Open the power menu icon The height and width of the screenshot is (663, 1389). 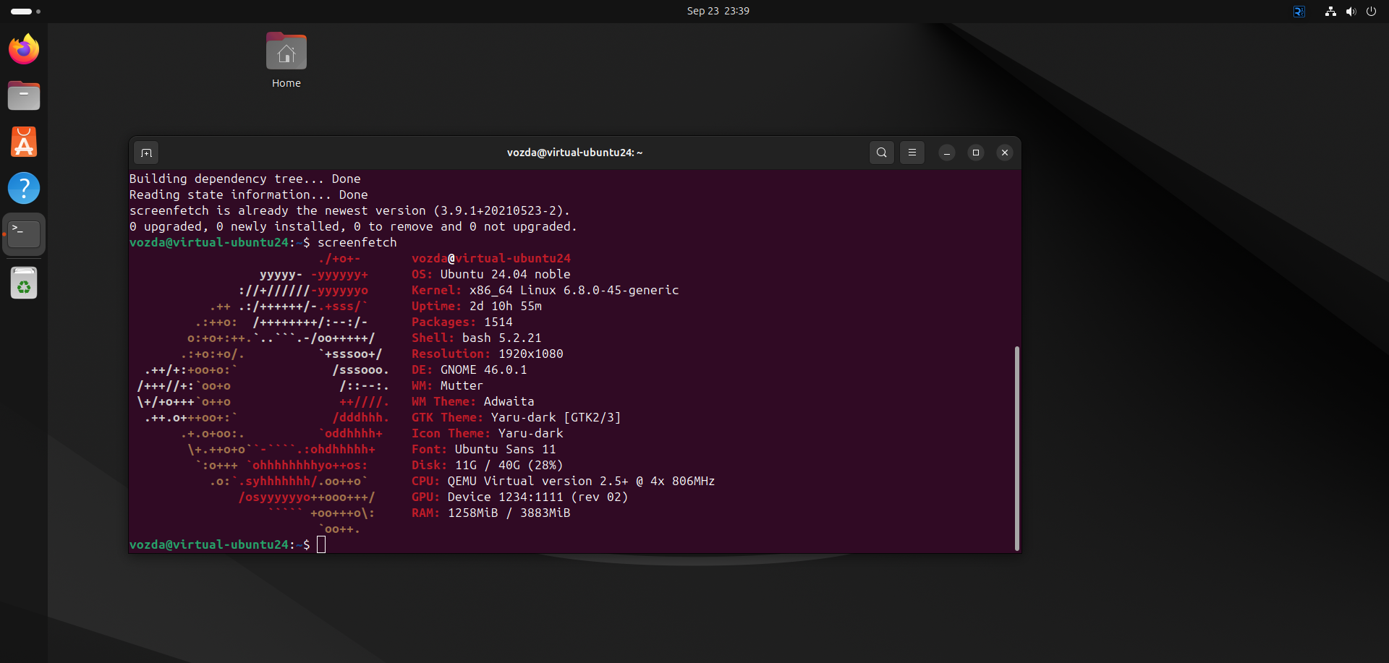pos(1371,11)
